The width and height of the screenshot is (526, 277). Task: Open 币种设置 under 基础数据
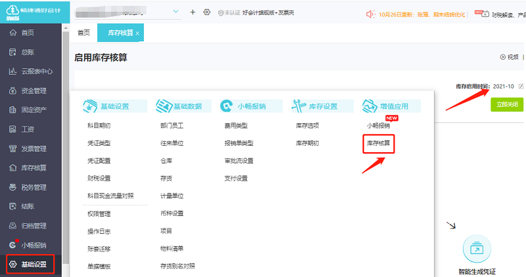[172, 213]
